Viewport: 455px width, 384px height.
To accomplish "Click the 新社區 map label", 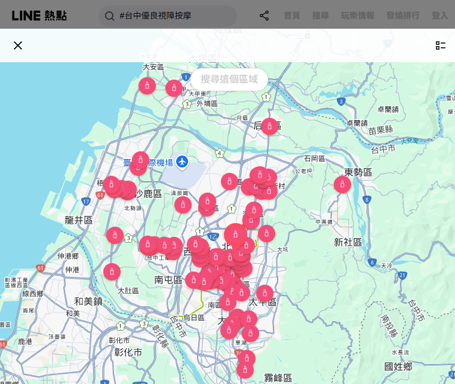I will point(348,242).
